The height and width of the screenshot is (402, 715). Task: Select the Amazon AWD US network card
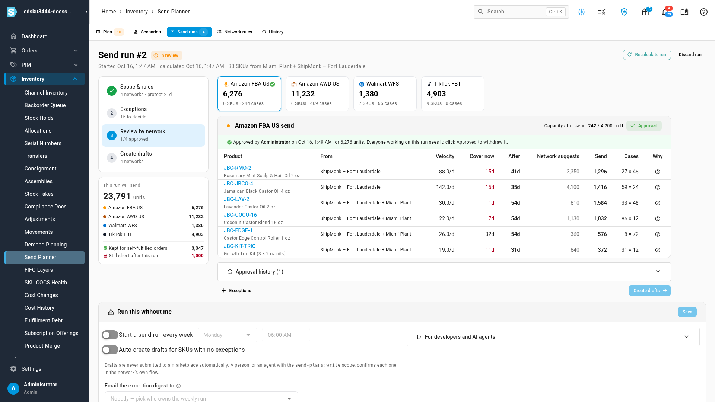[317, 94]
